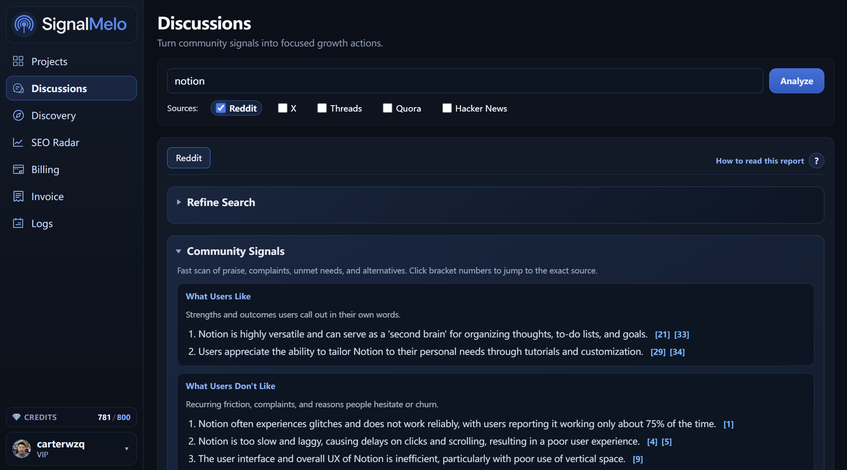Uncheck the Reddit source checkbox
This screenshot has height=470, width=847.
click(221, 108)
